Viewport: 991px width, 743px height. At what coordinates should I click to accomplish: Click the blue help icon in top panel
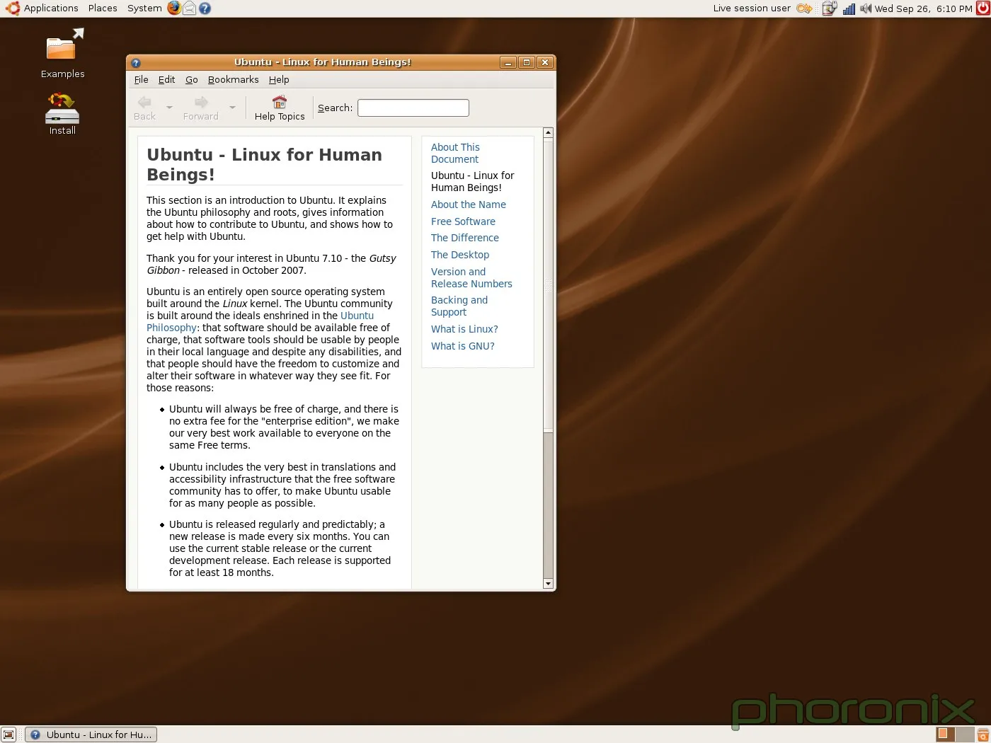(205, 8)
